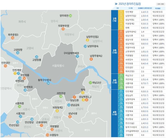Click the green 하남교산 marker 17 on the map
The width and height of the screenshot is (166, 138).
(90, 83)
